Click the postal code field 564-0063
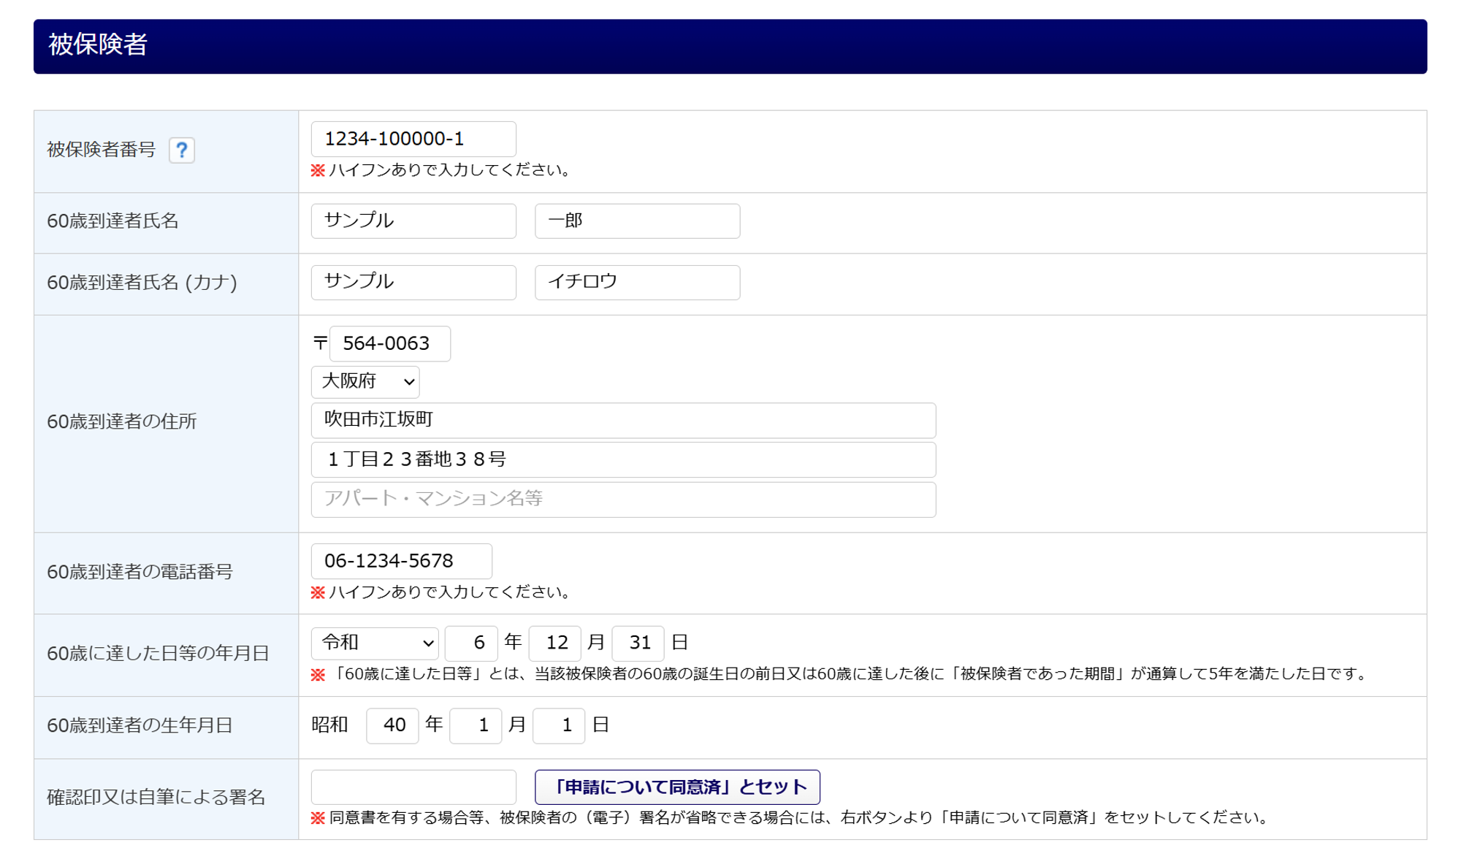 (x=389, y=343)
